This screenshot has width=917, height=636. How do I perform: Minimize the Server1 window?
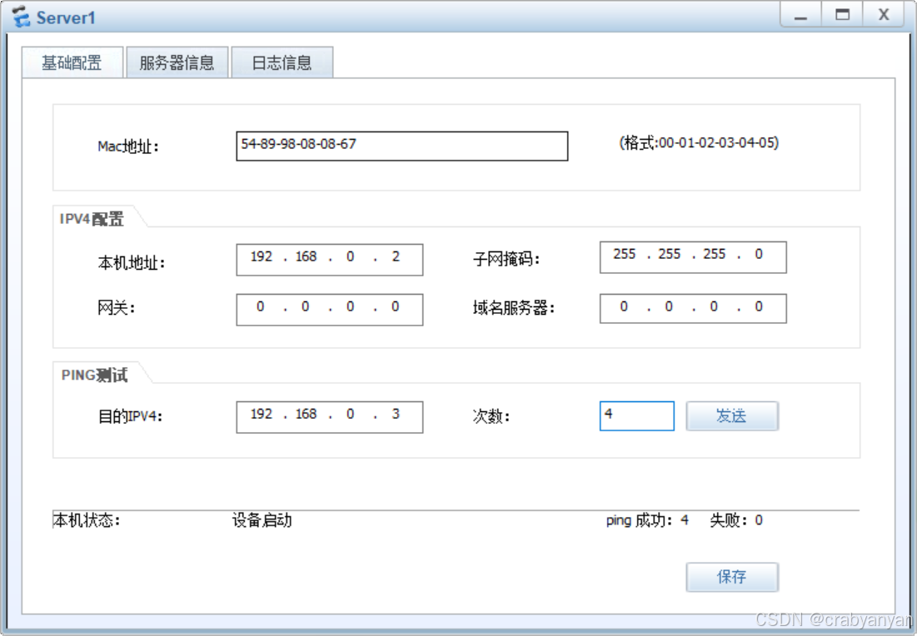pos(800,15)
